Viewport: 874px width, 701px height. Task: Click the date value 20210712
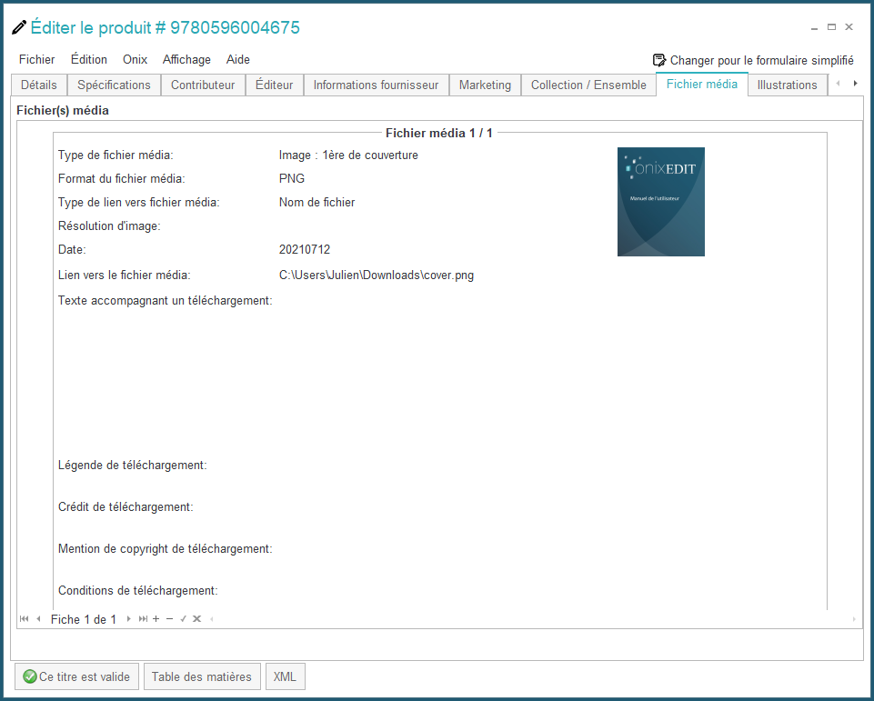click(x=305, y=249)
